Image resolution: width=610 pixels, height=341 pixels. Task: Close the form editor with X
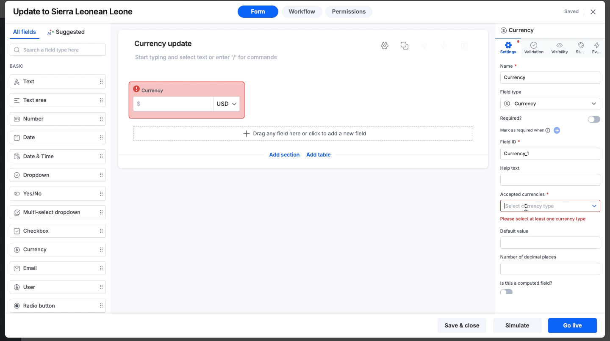593,12
